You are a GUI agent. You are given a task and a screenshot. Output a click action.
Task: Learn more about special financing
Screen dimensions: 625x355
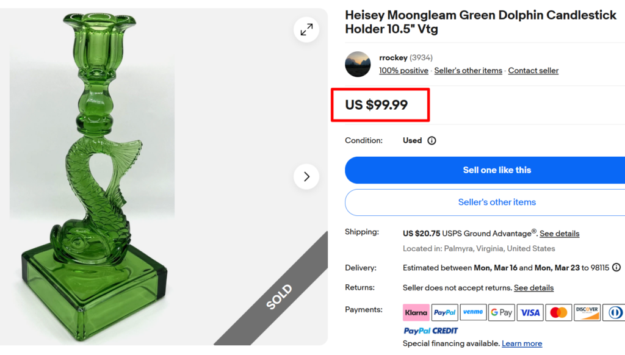coord(522,343)
